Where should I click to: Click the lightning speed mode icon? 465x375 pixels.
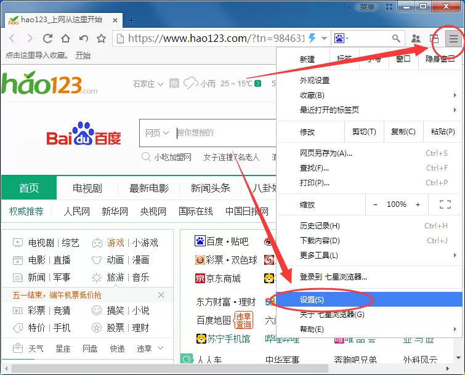click(x=312, y=38)
